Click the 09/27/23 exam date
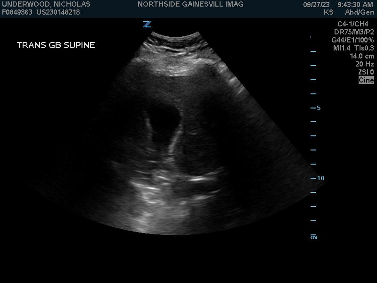This screenshot has height=283, width=377. [316, 4]
